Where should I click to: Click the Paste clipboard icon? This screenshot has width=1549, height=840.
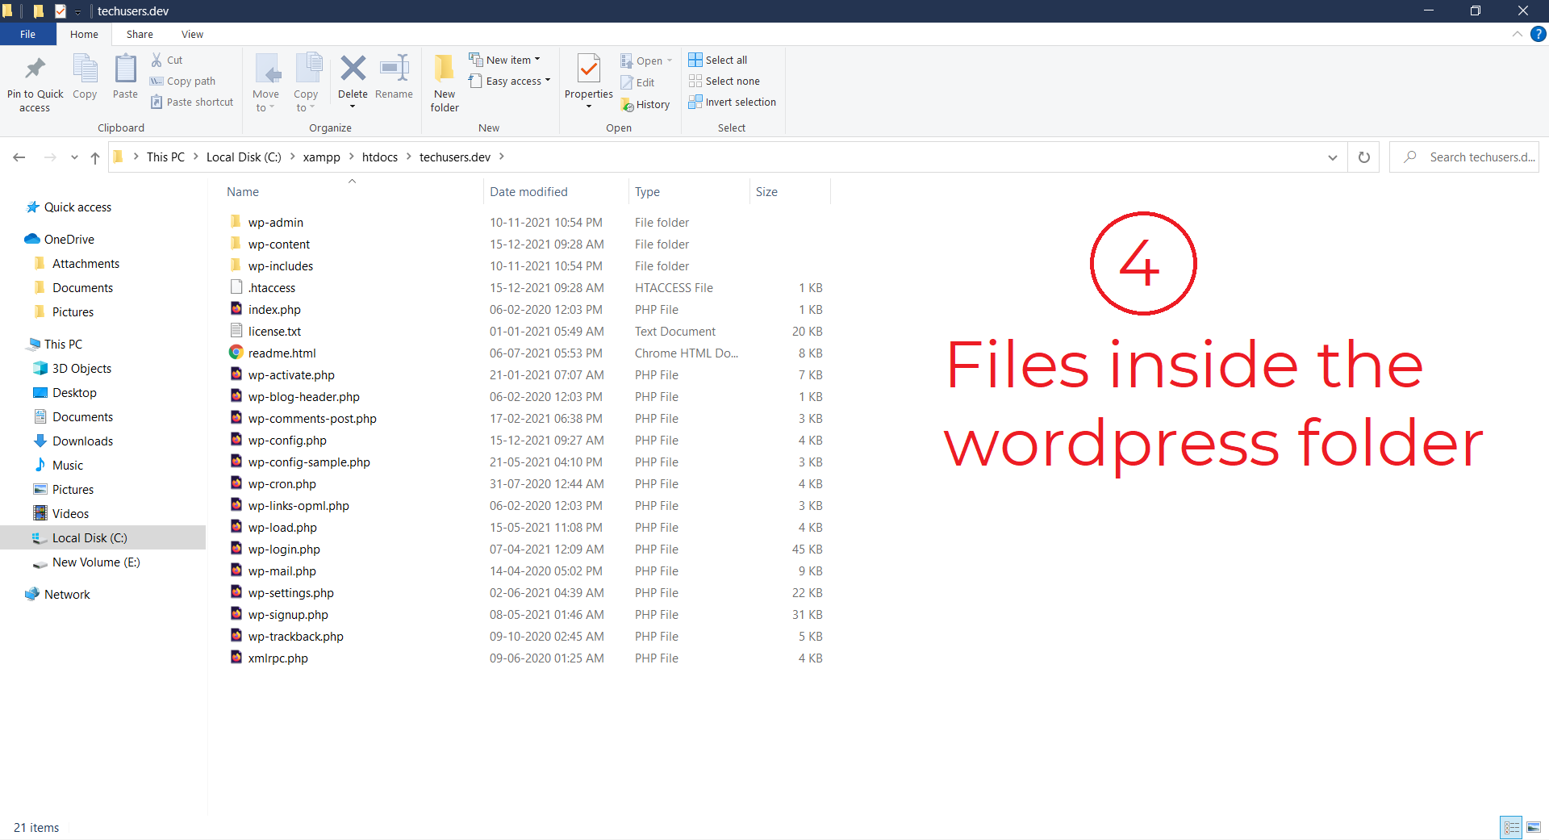coord(125,69)
